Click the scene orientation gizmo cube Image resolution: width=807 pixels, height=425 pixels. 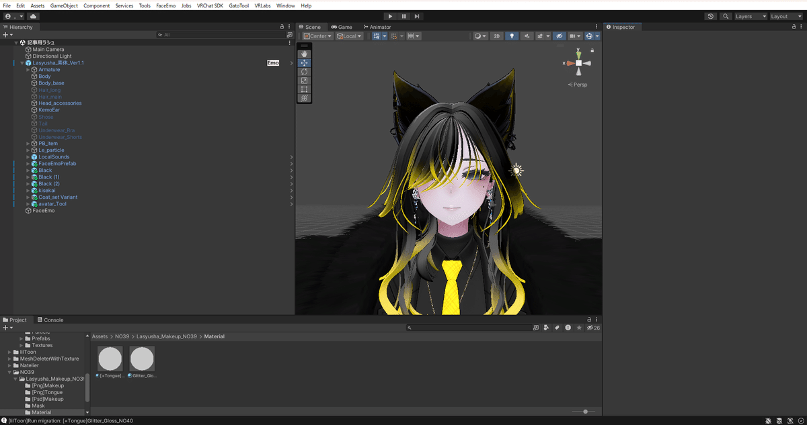coord(578,63)
